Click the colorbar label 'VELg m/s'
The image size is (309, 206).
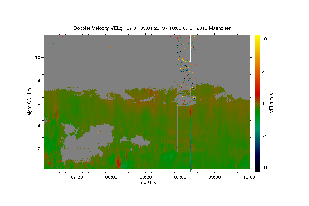(x=271, y=103)
